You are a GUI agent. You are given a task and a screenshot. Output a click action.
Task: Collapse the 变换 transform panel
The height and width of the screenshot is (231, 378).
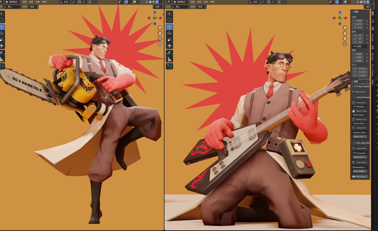(x=360, y=12)
